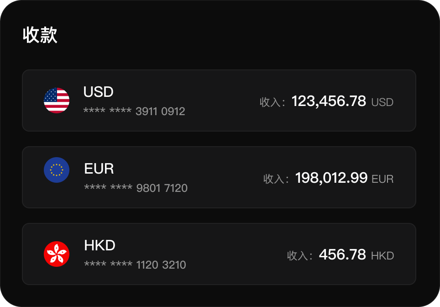440x307 pixels.
Task: Click the 198,012.99 income amount
Action: (x=331, y=178)
